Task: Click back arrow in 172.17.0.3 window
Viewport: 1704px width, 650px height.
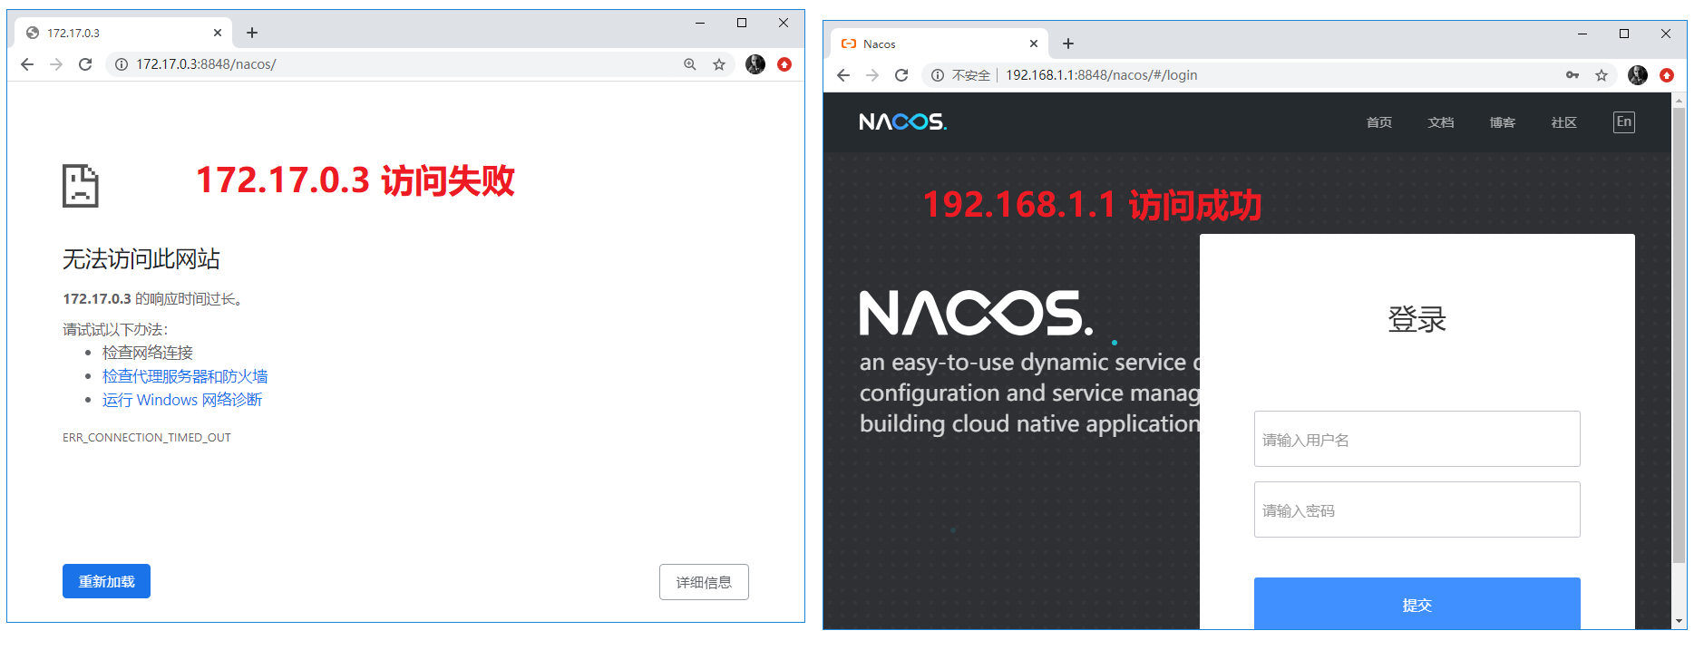Action: click(x=27, y=64)
